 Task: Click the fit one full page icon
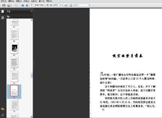click(71, 5)
